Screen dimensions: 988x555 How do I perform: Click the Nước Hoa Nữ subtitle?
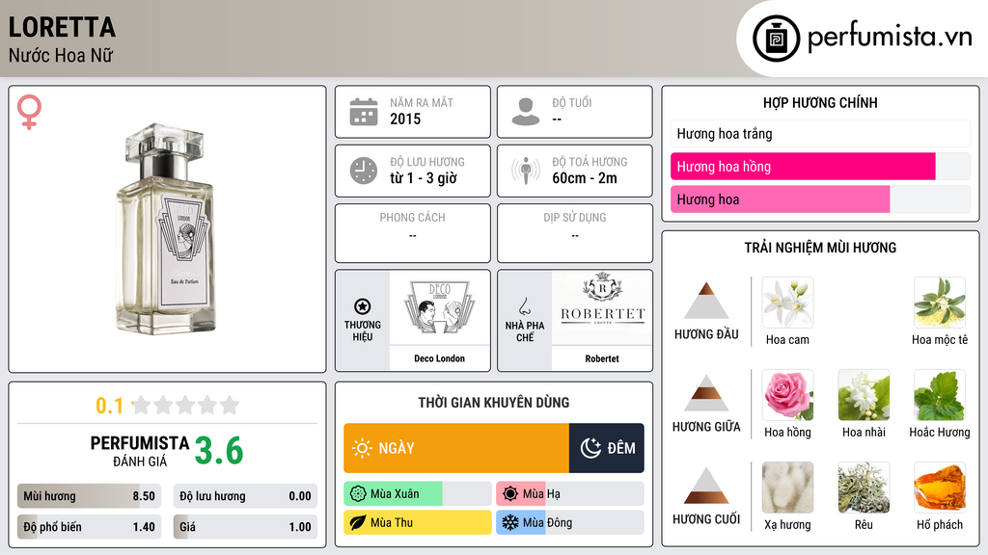point(61,55)
